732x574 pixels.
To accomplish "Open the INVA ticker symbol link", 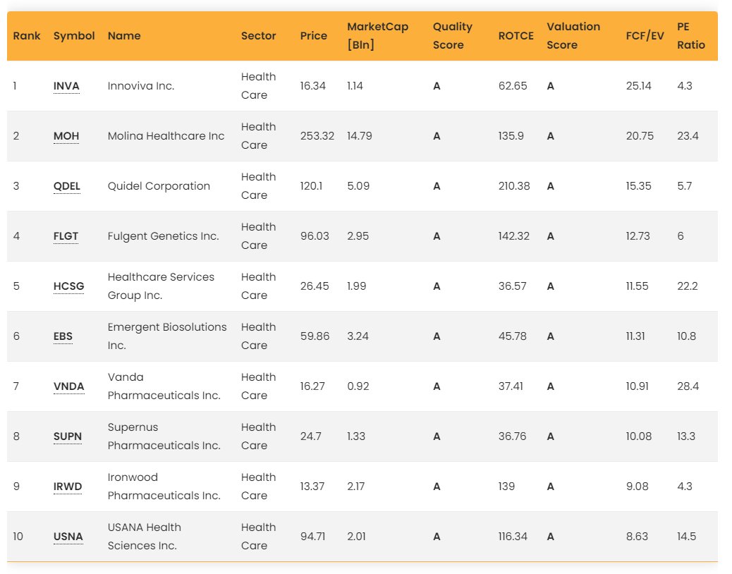I will click(66, 86).
